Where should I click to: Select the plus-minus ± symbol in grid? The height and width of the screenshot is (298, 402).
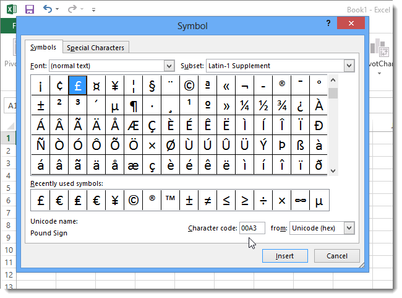pyautogui.click(x=41, y=105)
